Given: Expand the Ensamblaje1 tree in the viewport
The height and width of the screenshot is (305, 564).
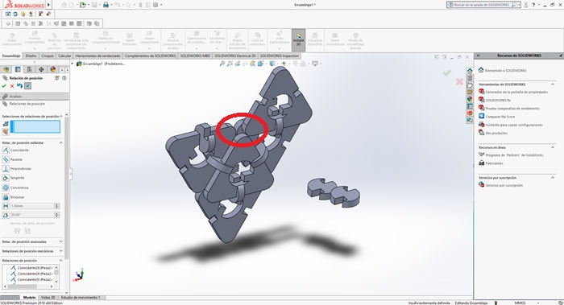Looking at the screenshot, I should coord(73,64).
